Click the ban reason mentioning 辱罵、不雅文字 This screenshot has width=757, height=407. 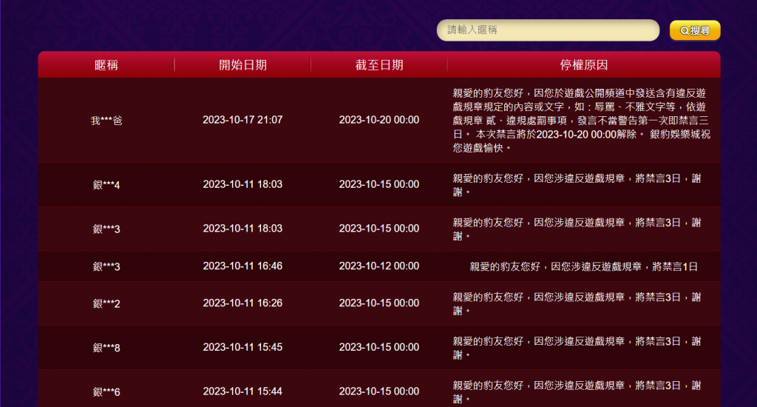581,121
